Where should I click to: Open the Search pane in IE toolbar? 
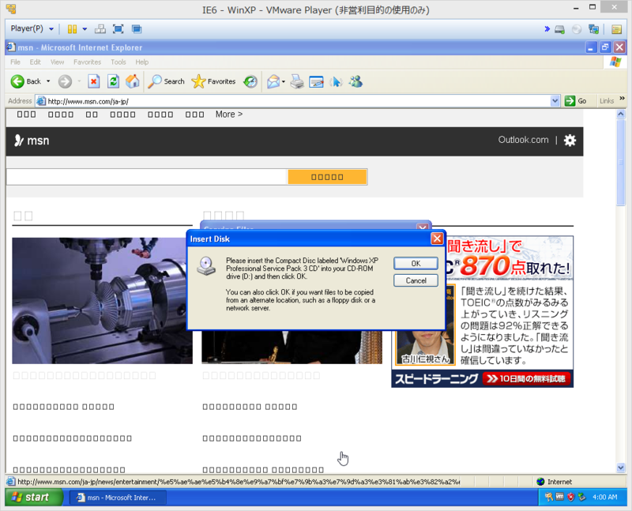pos(166,81)
